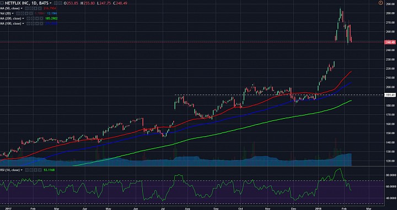Click the 80.0000 label on RSI axis
The image size is (397, 210).
tap(390, 175)
